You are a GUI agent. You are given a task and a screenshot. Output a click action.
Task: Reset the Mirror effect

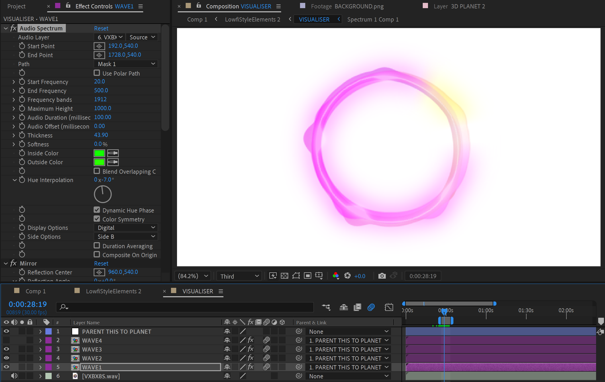click(101, 263)
